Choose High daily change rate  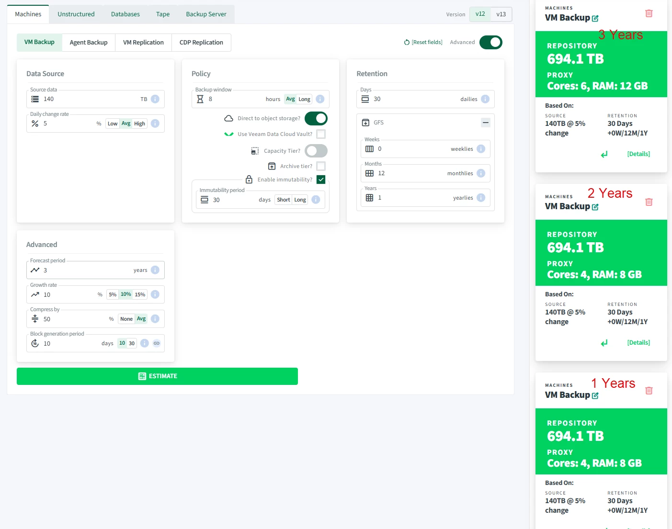(139, 124)
